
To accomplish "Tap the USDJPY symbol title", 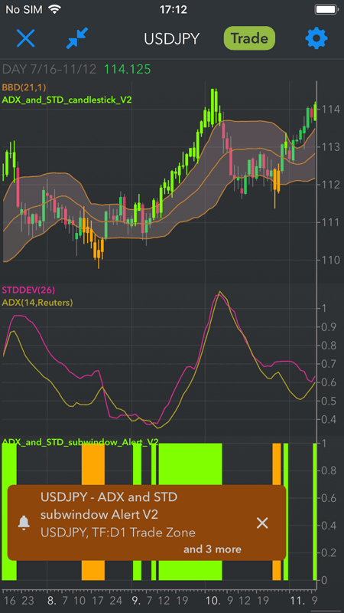I will (171, 39).
